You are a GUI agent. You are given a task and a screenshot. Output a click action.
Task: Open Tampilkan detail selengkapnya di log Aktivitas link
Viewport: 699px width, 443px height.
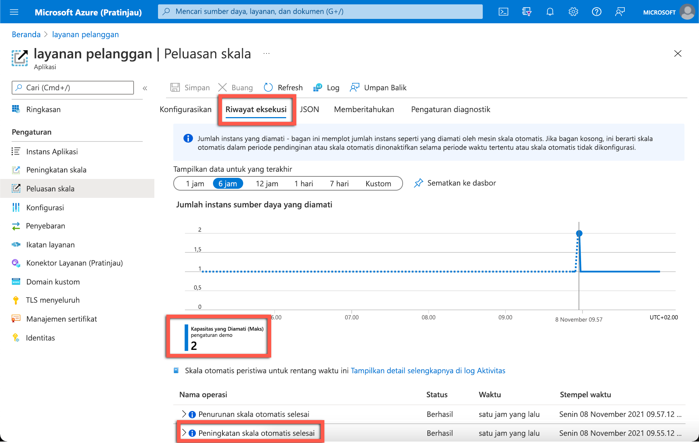click(x=428, y=371)
